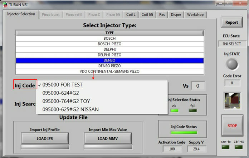Click the fail status LED
Viewport: 249px width, 158px height.
point(192,110)
